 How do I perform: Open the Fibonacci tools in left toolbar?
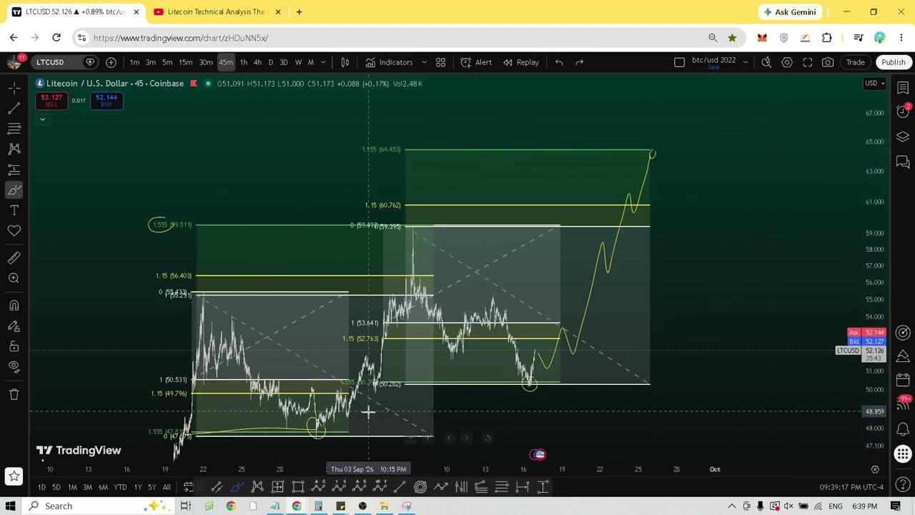tap(14, 128)
